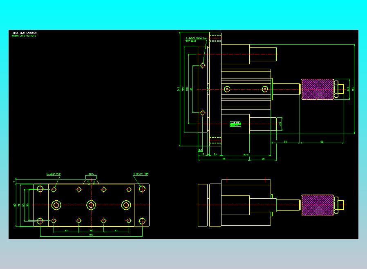Click the SLIDE SEAT CYLINDER title text
This screenshot has width=367, height=269.
click(25, 33)
